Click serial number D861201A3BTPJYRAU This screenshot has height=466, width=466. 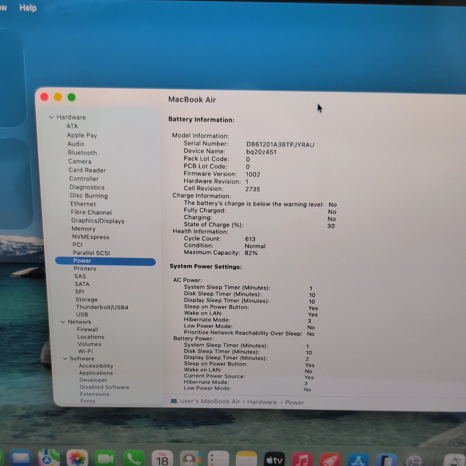coord(280,145)
